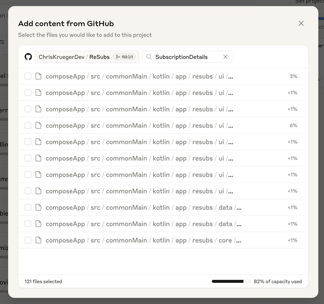
Task: Click the branch icon beside main
Action: [x=118, y=57]
